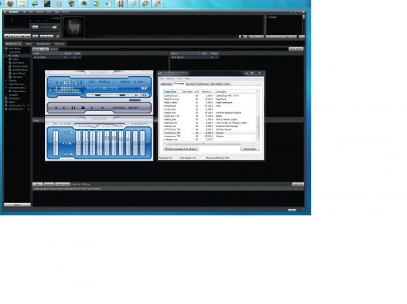Click the previous track button in the skinned player

[56, 108]
